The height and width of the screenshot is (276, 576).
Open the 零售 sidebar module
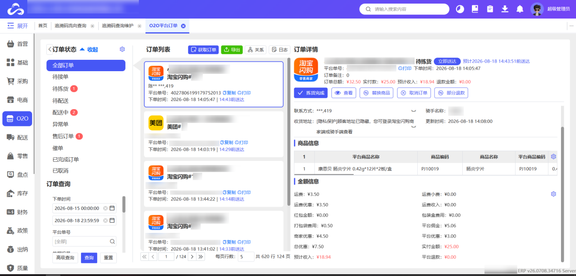pyautogui.click(x=17, y=156)
